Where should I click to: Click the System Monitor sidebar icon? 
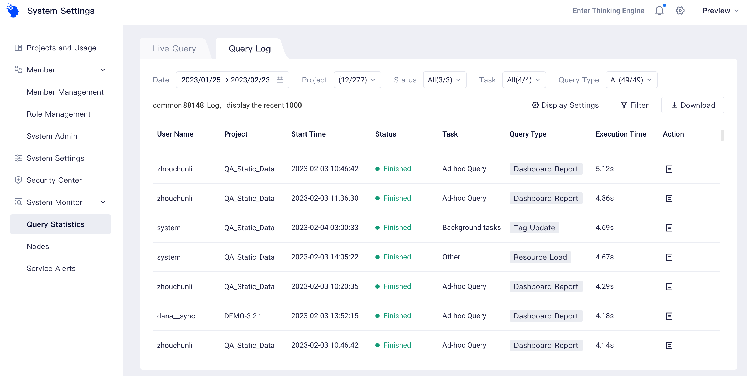pos(18,202)
